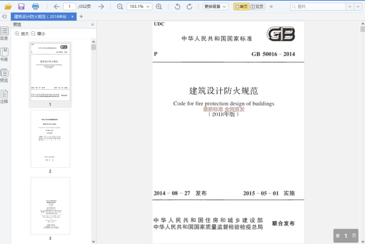This screenshot has width=365, height=244.
Task: Collapse the sidebar with the arrow icon
Action: (5, 17)
